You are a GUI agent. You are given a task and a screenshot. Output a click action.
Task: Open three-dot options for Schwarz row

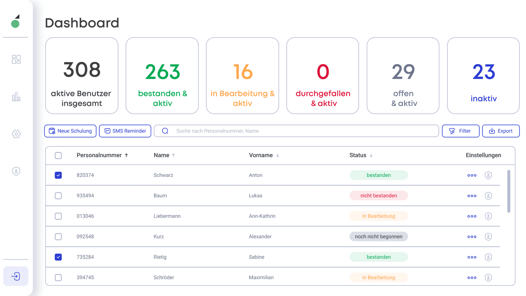point(472,175)
